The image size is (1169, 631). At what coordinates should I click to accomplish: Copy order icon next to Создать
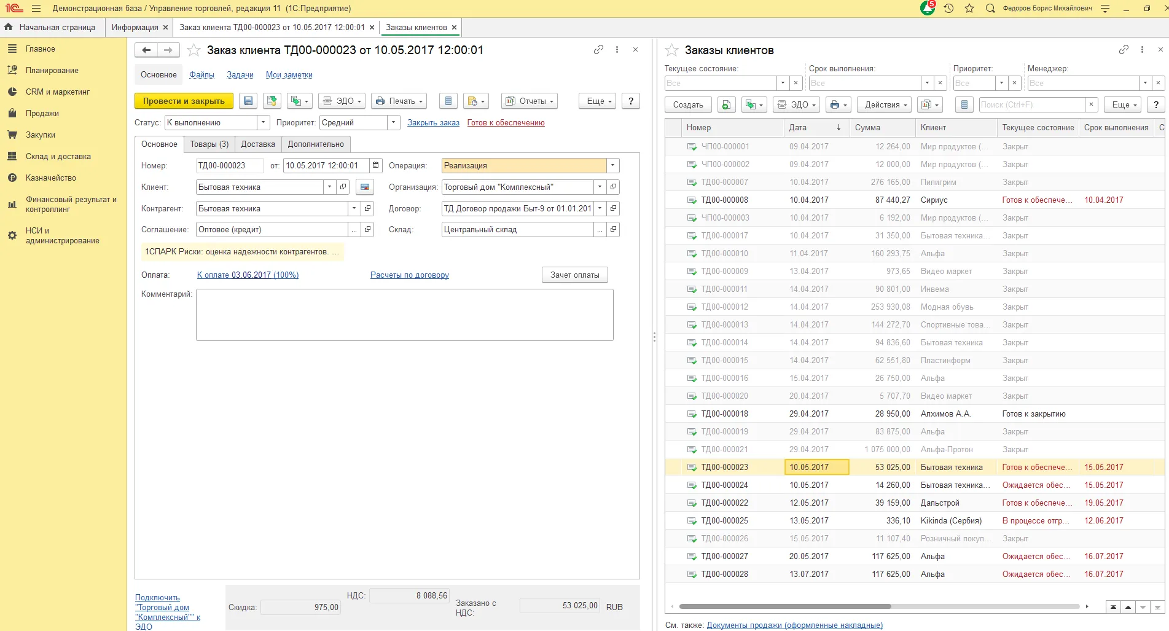click(726, 105)
